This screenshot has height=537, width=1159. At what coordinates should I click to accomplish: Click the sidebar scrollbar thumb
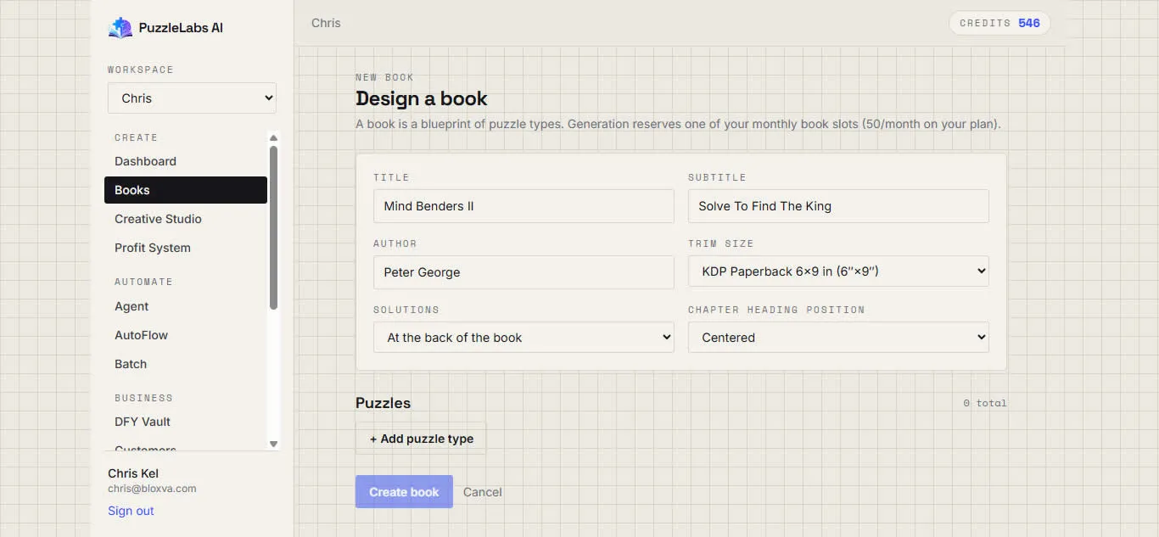tap(273, 227)
